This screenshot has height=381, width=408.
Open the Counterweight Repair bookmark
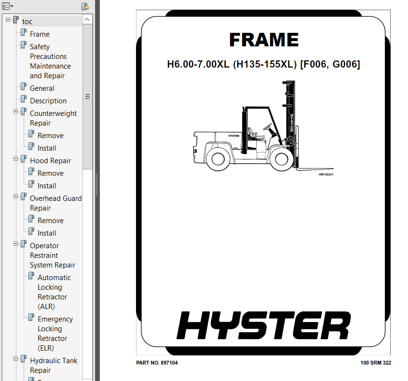[x=53, y=118]
